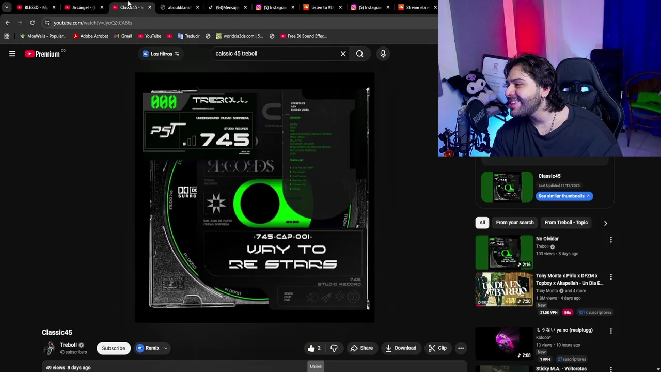The width and height of the screenshot is (661, 372).
Task: Open the YouTube hamburger guide menu
Action: coord(12,54)
